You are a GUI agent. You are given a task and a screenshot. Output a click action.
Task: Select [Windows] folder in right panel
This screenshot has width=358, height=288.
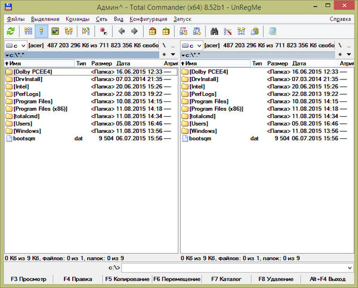click(x=267, y=131)
